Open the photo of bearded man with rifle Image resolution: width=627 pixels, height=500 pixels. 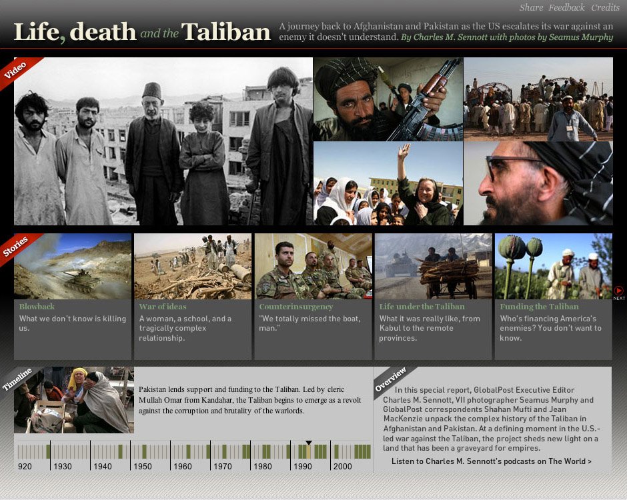pos(388,99)
